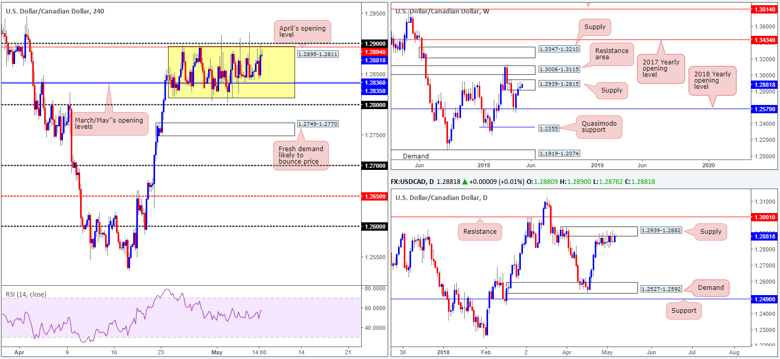Click the daily demand label '1.2527-1.2592'
This screenshot has width=780, height=359.
pos(661,288)
